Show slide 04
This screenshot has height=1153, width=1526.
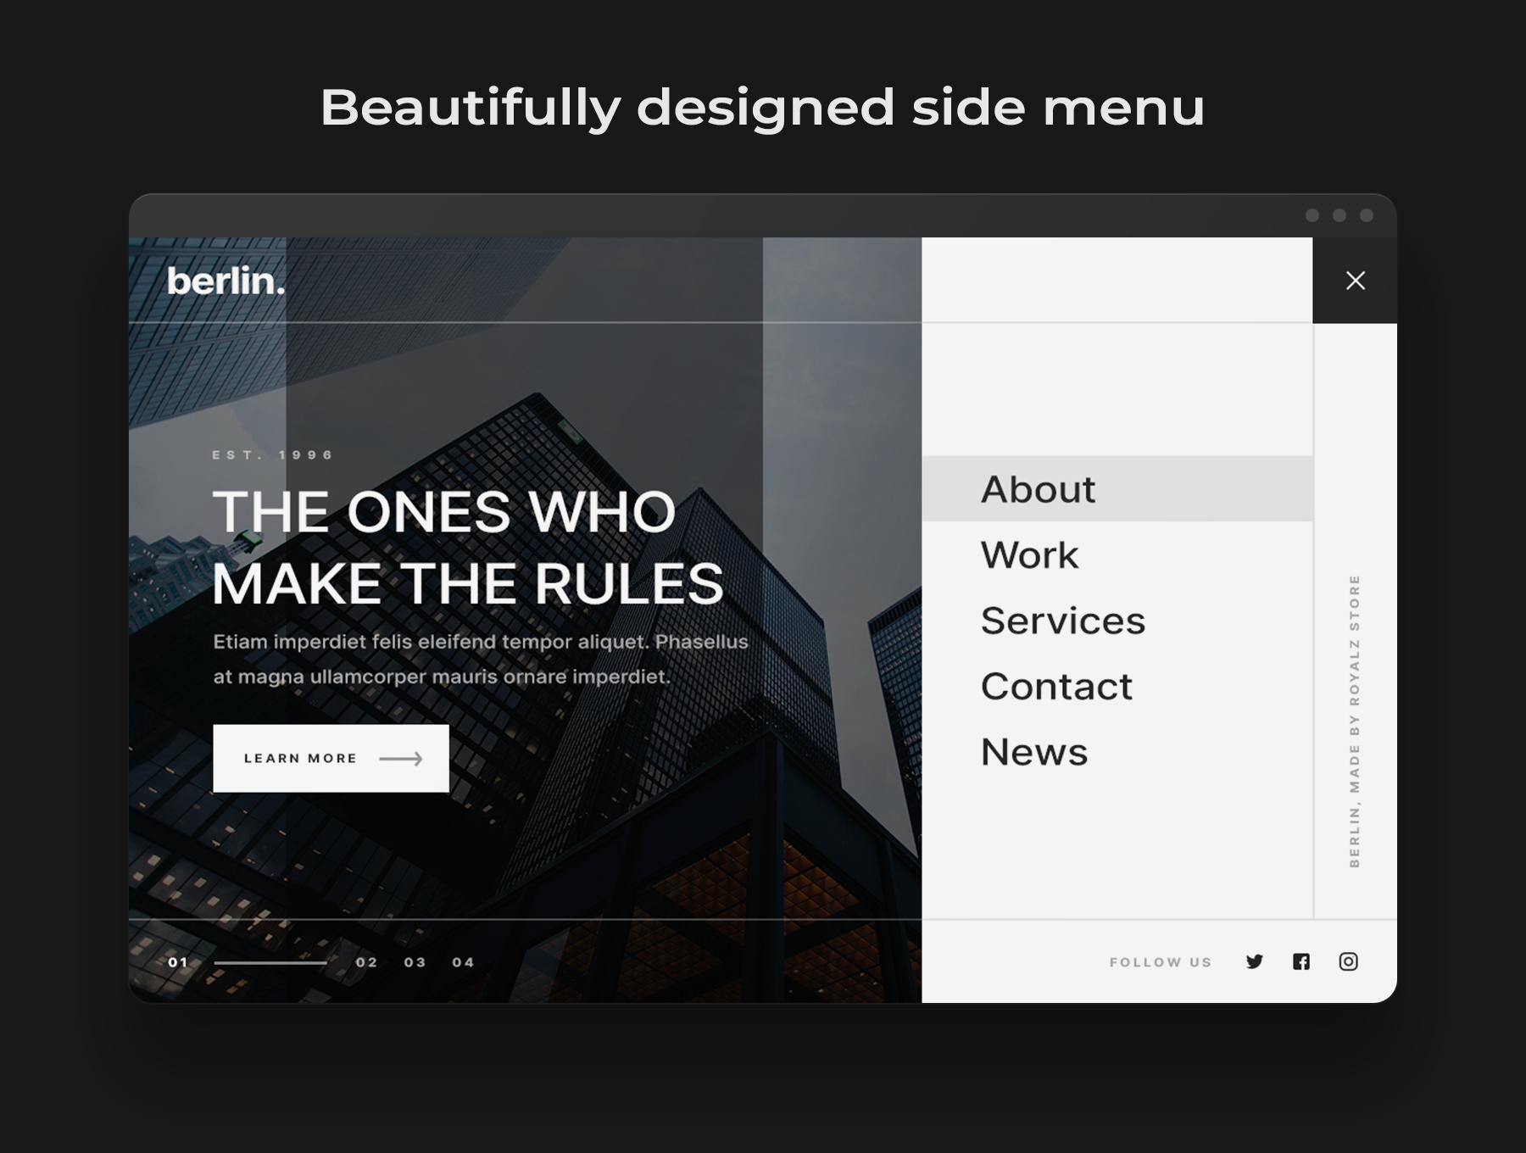tap(463, 962)
